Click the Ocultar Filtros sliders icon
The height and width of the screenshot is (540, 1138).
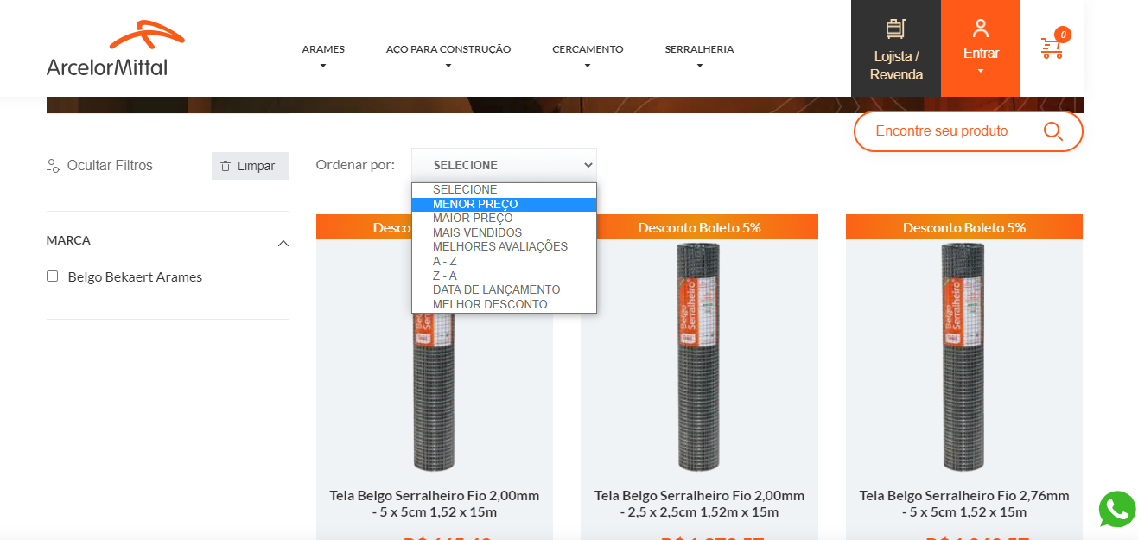pyautogui.click(x=54, y=166)
